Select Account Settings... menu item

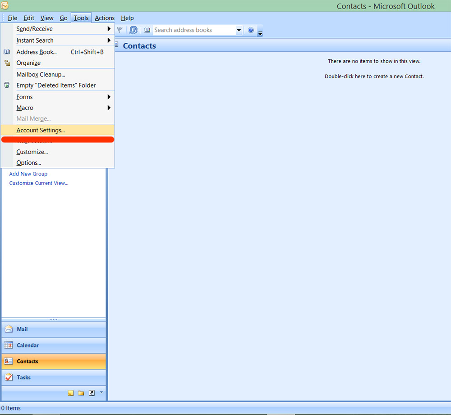point(58,130)
